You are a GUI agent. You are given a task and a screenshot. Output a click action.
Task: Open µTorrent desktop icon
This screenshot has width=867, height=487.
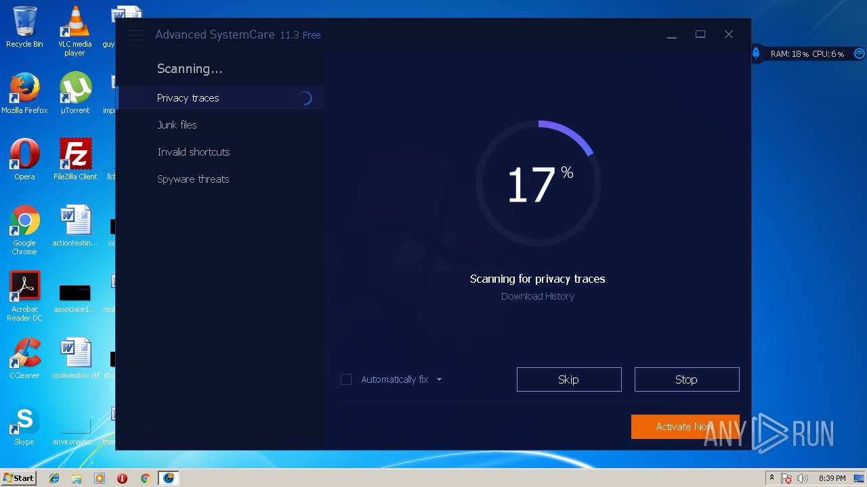pos(75,93)
